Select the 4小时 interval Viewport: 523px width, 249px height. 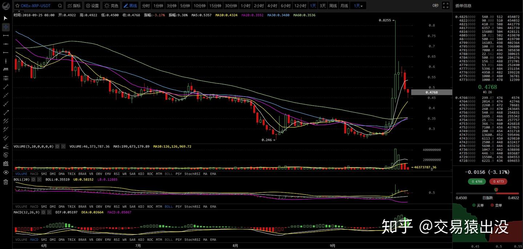(x=272, y=6)
